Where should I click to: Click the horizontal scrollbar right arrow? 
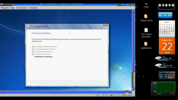pos(130,92)
